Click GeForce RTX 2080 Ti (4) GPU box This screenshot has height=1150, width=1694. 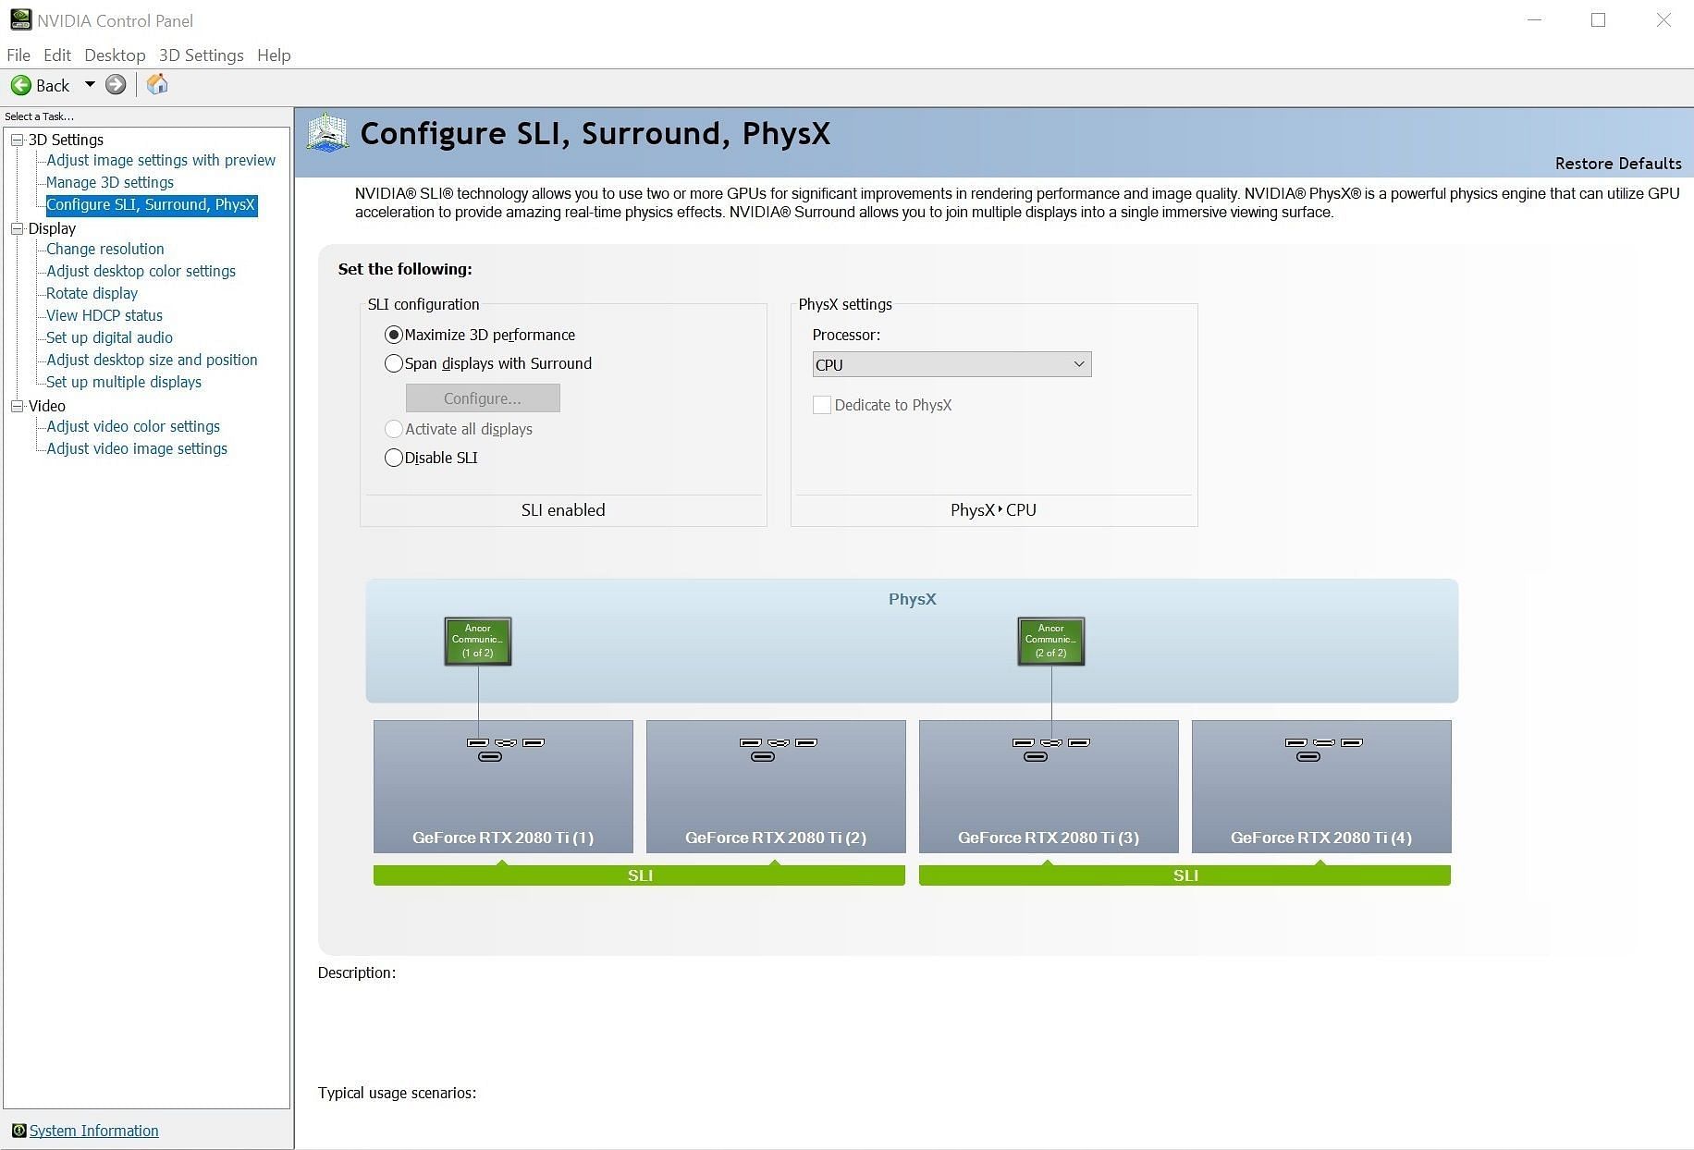click(1321, 787)
